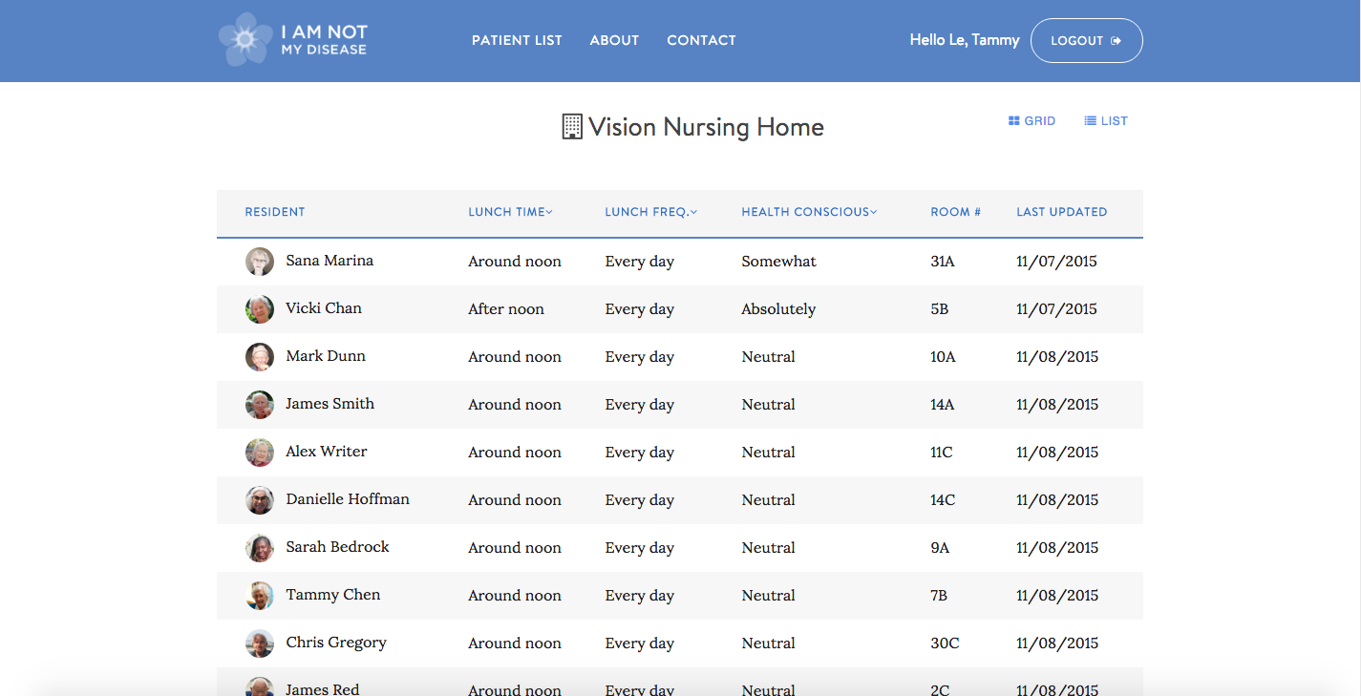Screen dimensions: 1361x696
Task: Open resident Chris Gregory
Action: pos(336,643)
